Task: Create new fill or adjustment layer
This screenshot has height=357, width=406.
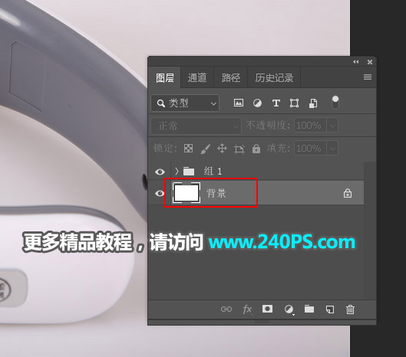Action: pyautogui.click(x=289, y=310)
